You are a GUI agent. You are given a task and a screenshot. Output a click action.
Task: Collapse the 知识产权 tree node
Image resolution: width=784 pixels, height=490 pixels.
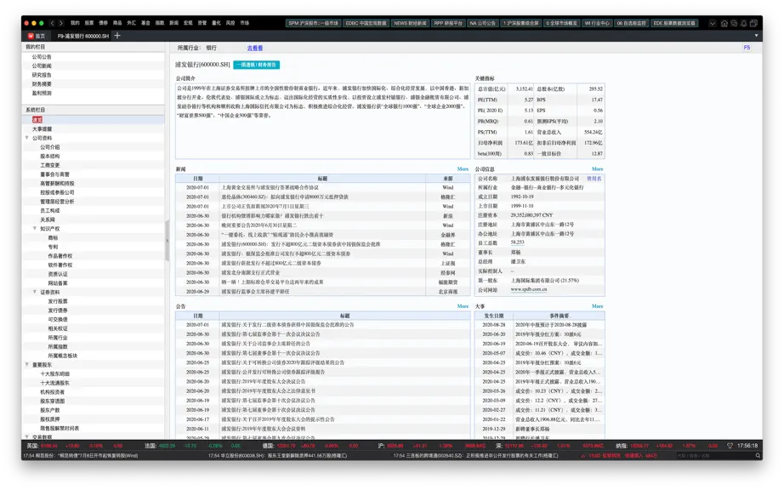(x=35, y=229)
